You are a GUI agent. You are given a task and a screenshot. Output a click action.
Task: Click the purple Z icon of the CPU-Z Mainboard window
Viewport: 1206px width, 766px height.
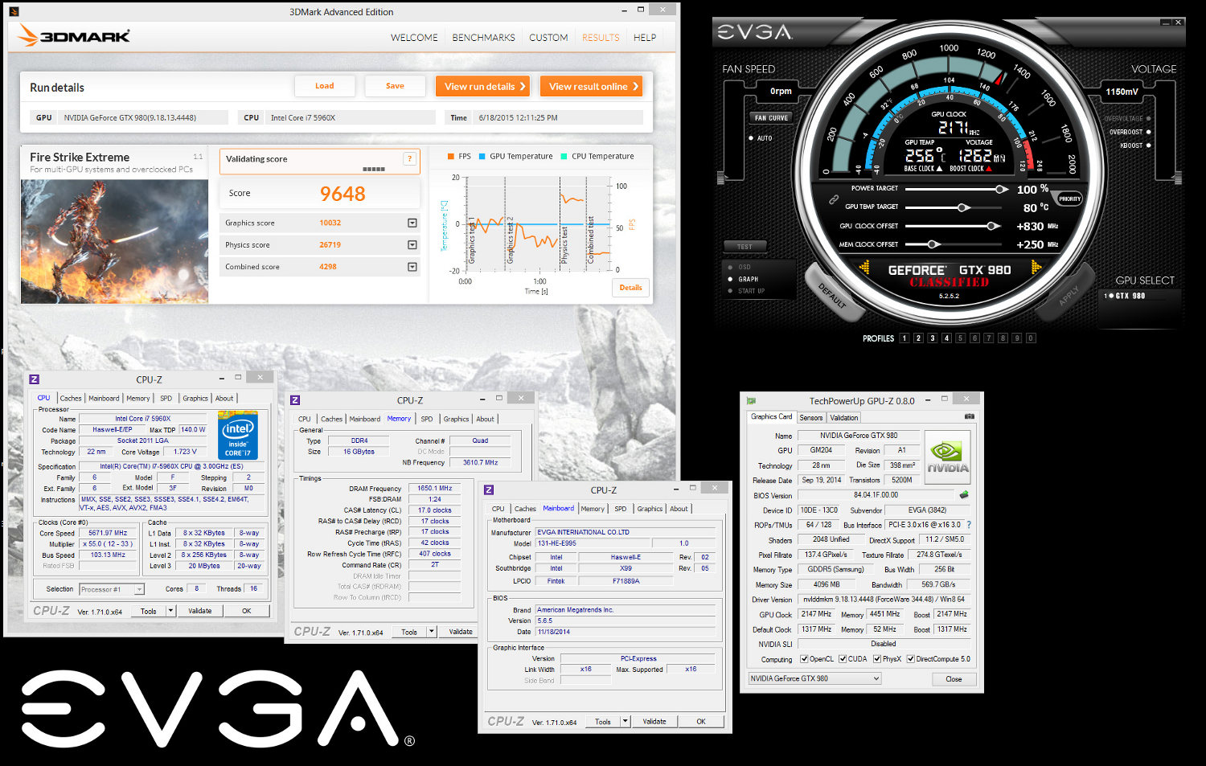[x=489, y=490]
